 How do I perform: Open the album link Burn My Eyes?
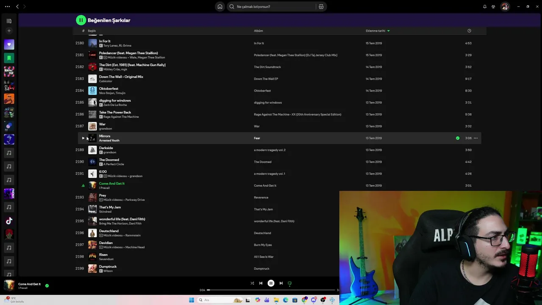pos(263,245)
